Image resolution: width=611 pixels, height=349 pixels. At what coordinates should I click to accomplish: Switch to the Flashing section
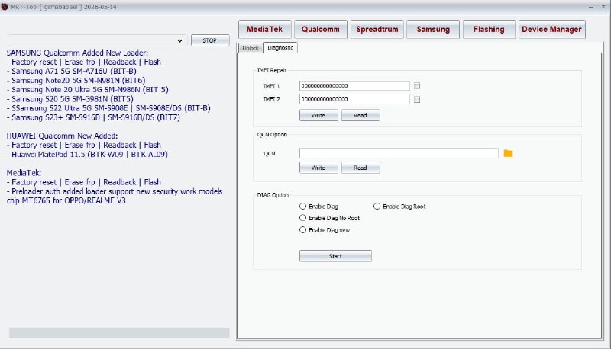tap(489, 30)
